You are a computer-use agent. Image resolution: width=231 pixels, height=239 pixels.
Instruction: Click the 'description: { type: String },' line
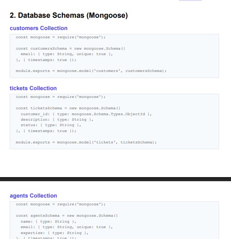point(57,120)
